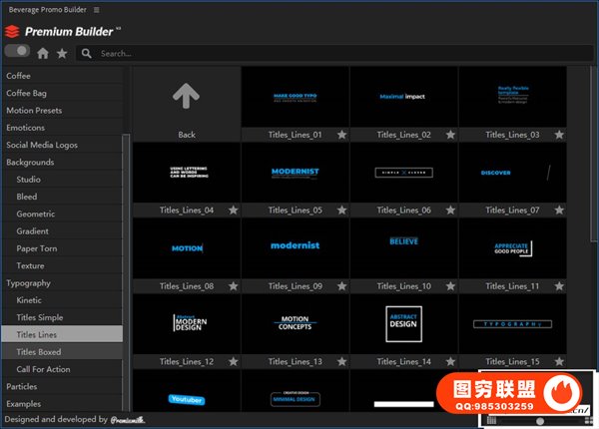
Task: Mark Titles_Lines_06 as favorite
Action: pos(450,211)
